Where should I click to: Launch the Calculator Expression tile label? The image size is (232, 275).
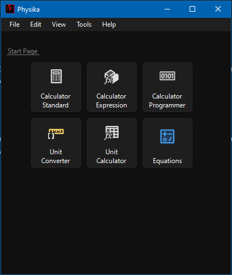coord(112,101)
